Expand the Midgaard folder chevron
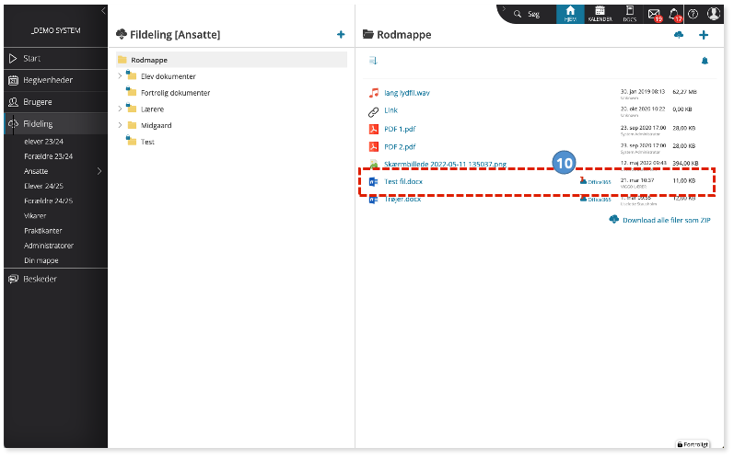Screen dimensions: 734x459 pos(120,125)
